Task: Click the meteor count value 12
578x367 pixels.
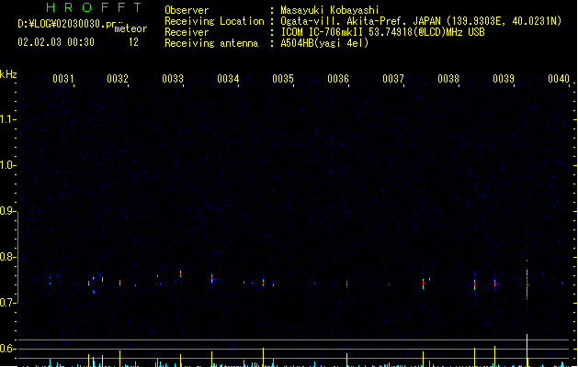Action: [x=133, y=42]
